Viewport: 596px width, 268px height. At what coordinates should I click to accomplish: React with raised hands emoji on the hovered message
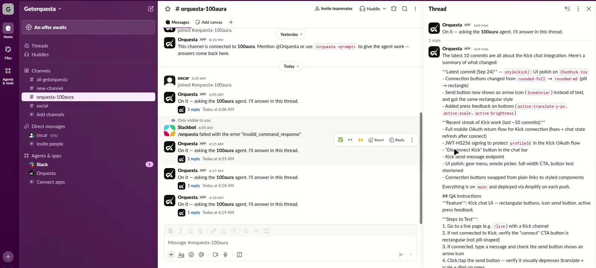click(361, 140)
